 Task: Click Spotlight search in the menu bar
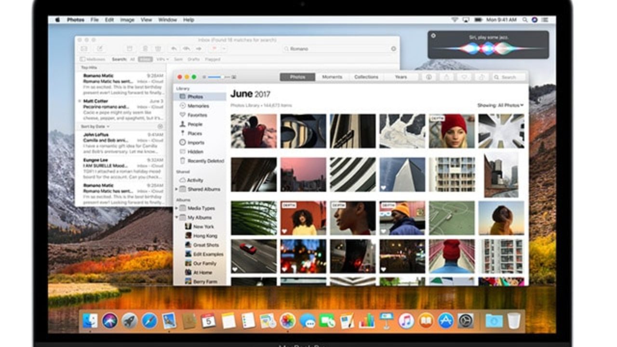(525, 20)
